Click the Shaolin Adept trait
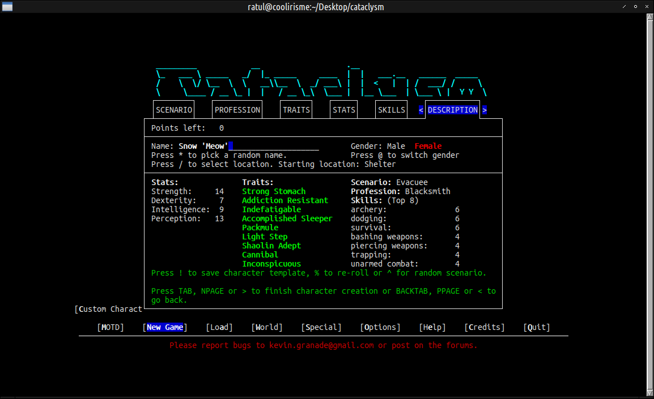The width and height of the screenshot is (654, 399). (x=271, y=246)
